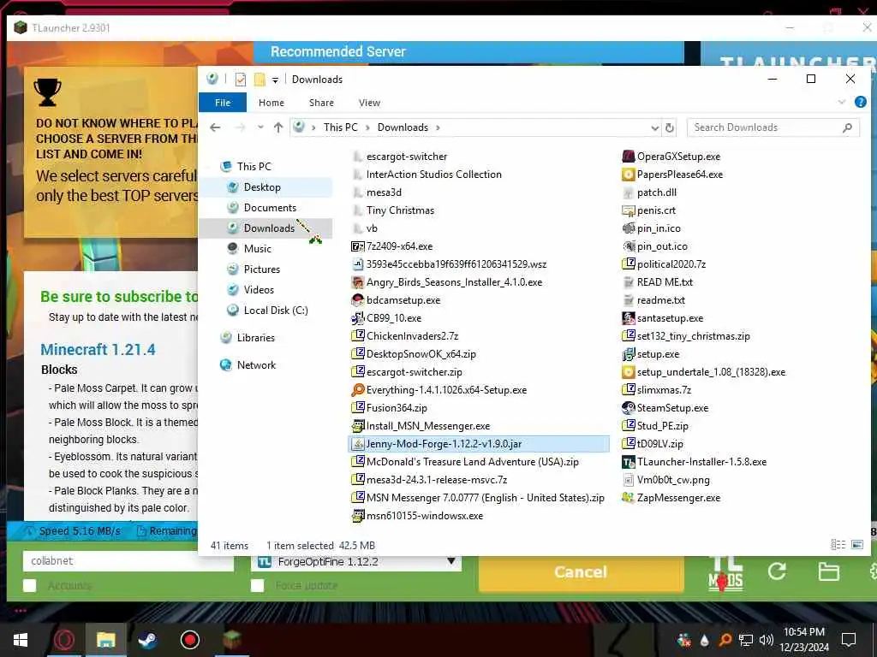This screenshot has width=877, height=657.
Task: Click the recorder icon in taskbar
Action: click(x=189, y=640)
